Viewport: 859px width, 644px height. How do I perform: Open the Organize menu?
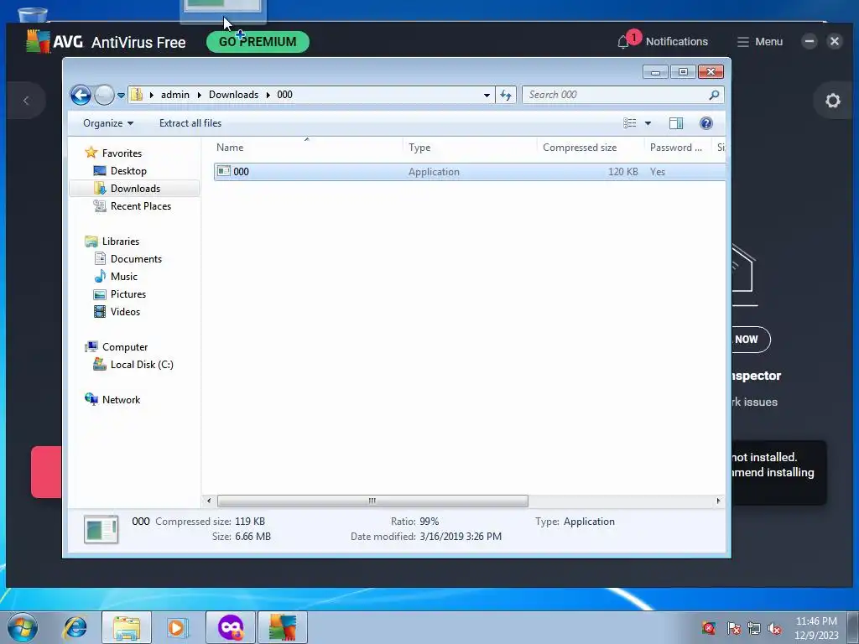coord(108,123)
